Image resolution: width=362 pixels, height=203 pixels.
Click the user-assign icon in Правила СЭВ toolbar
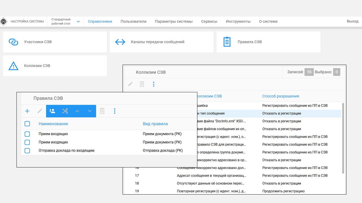pyautogui.click(x=52, y=111)
